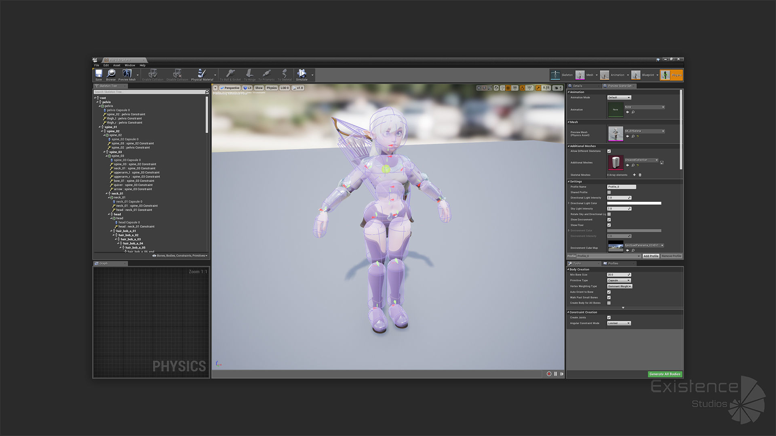The image size is (776, 436).
Task: Click the Generate All Bodies button
Action: point(665,374)
